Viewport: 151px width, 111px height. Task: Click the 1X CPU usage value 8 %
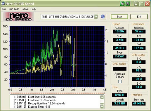139,62
